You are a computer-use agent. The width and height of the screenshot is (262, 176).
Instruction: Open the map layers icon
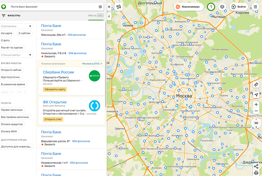[x=222, y=7]
